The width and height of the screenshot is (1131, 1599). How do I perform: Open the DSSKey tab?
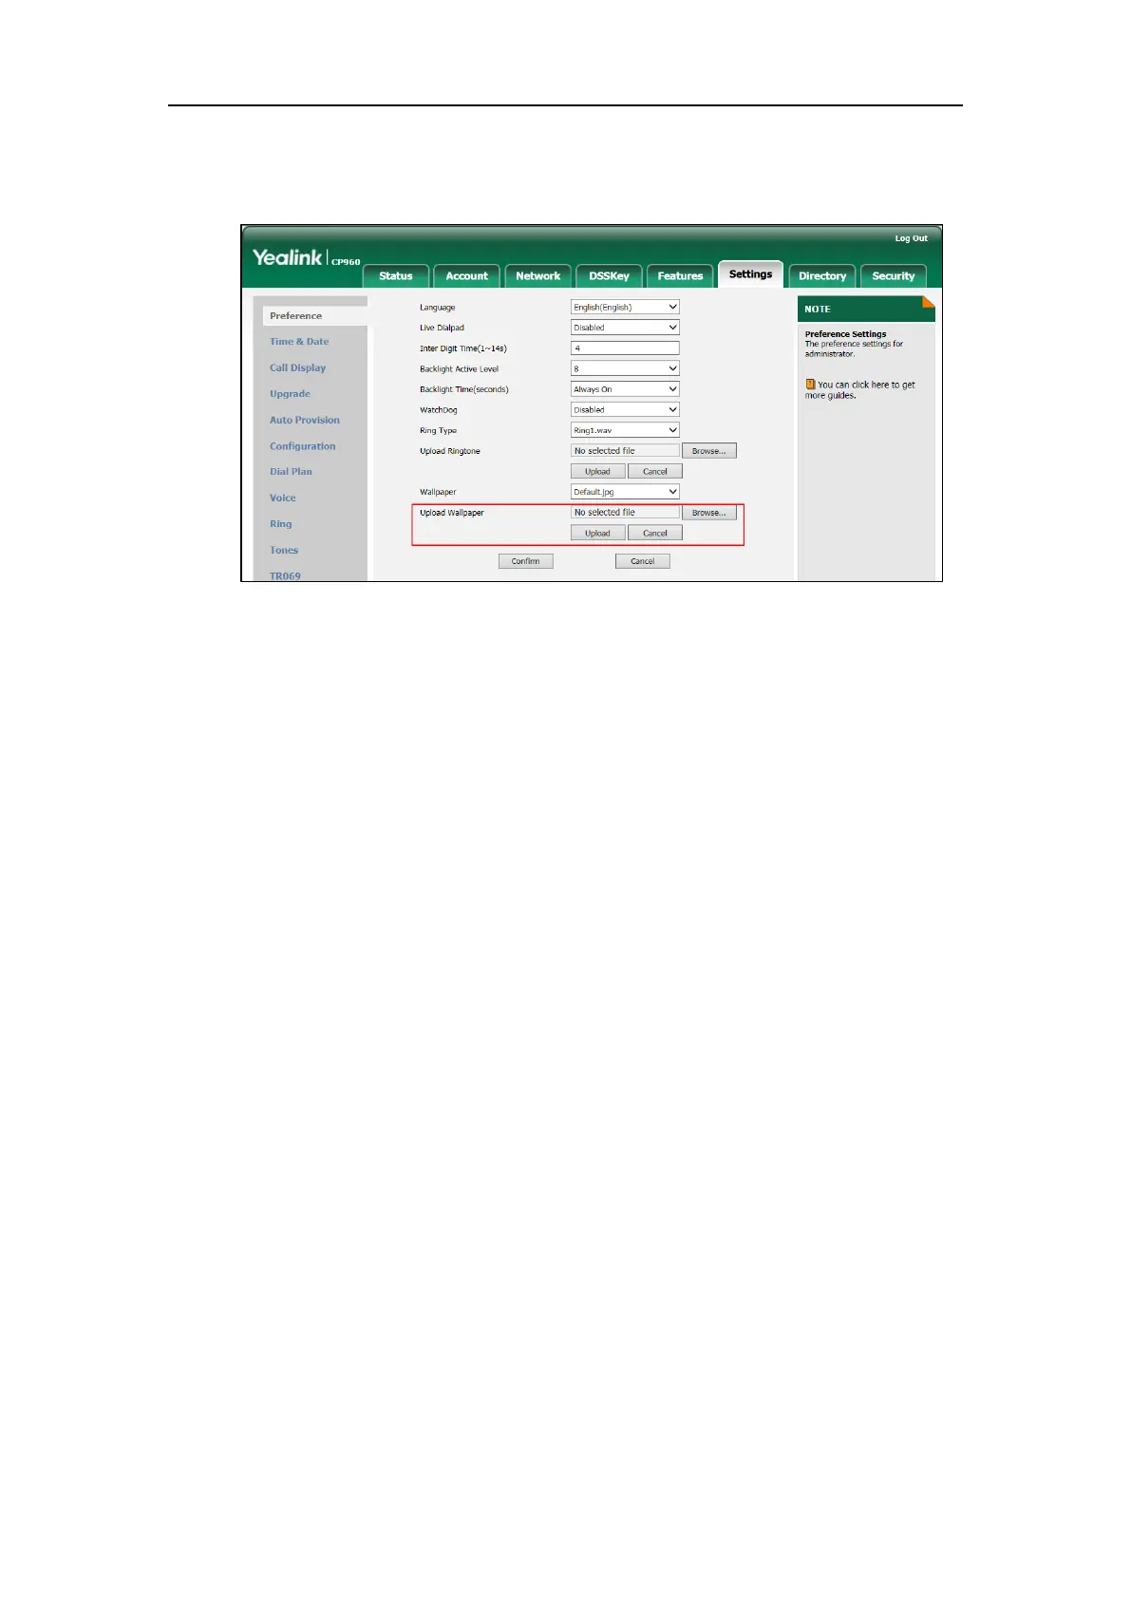click(609, 275)
